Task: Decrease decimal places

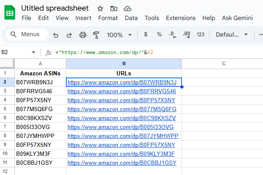Action: (x=173, y=34)
